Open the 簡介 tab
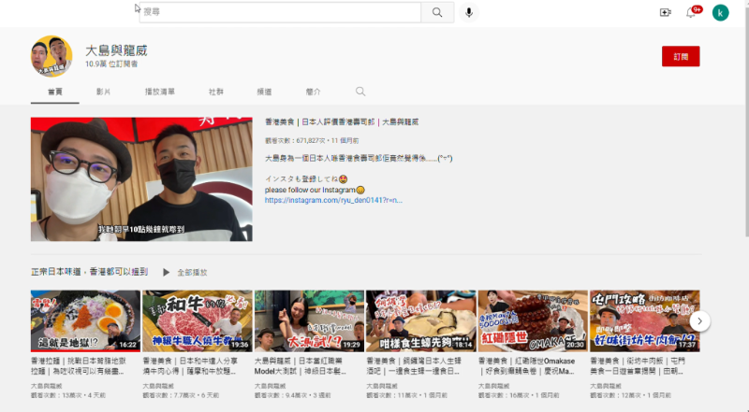Screen dimensions: 749x412 tap(313, 92)
